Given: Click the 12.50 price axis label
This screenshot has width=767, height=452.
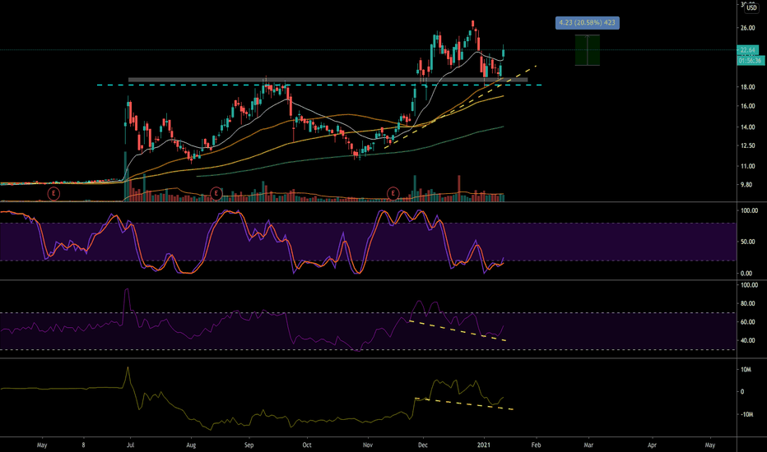Looking at the screenshot, I should click(x=747, y=145).
